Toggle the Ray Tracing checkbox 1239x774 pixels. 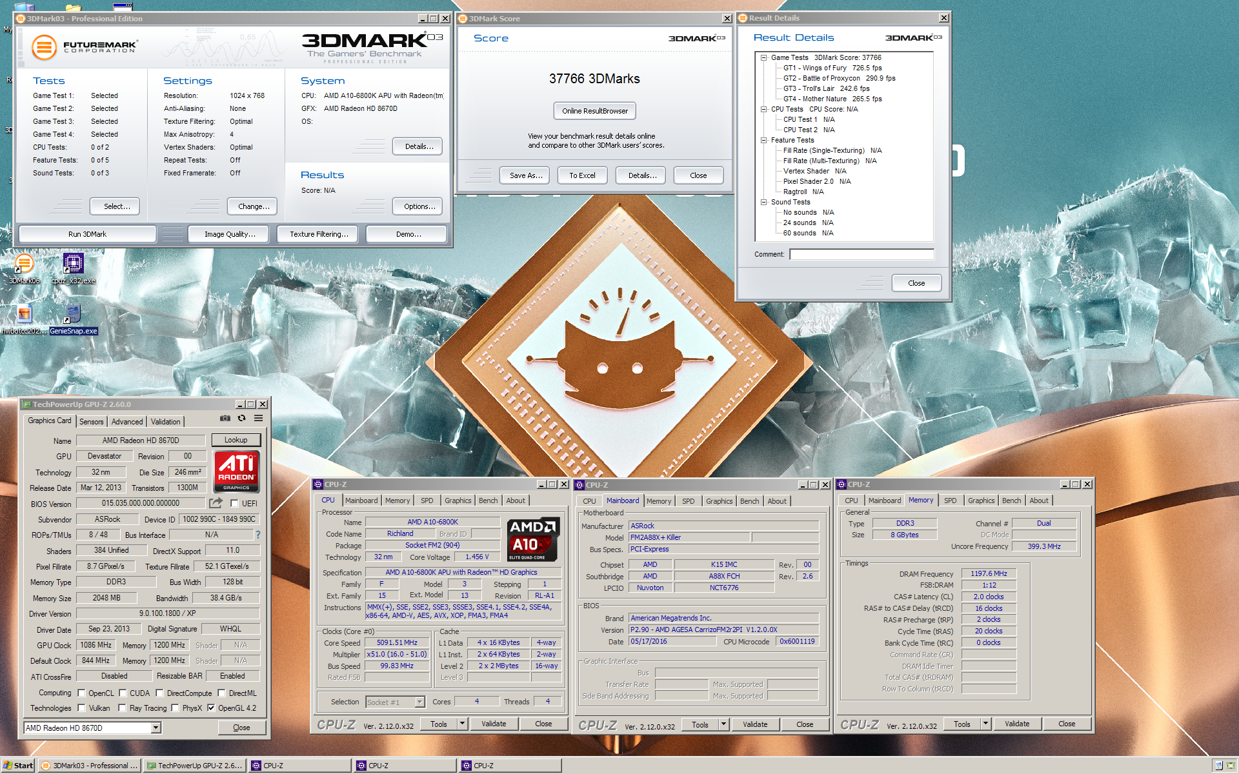[122, 708]
